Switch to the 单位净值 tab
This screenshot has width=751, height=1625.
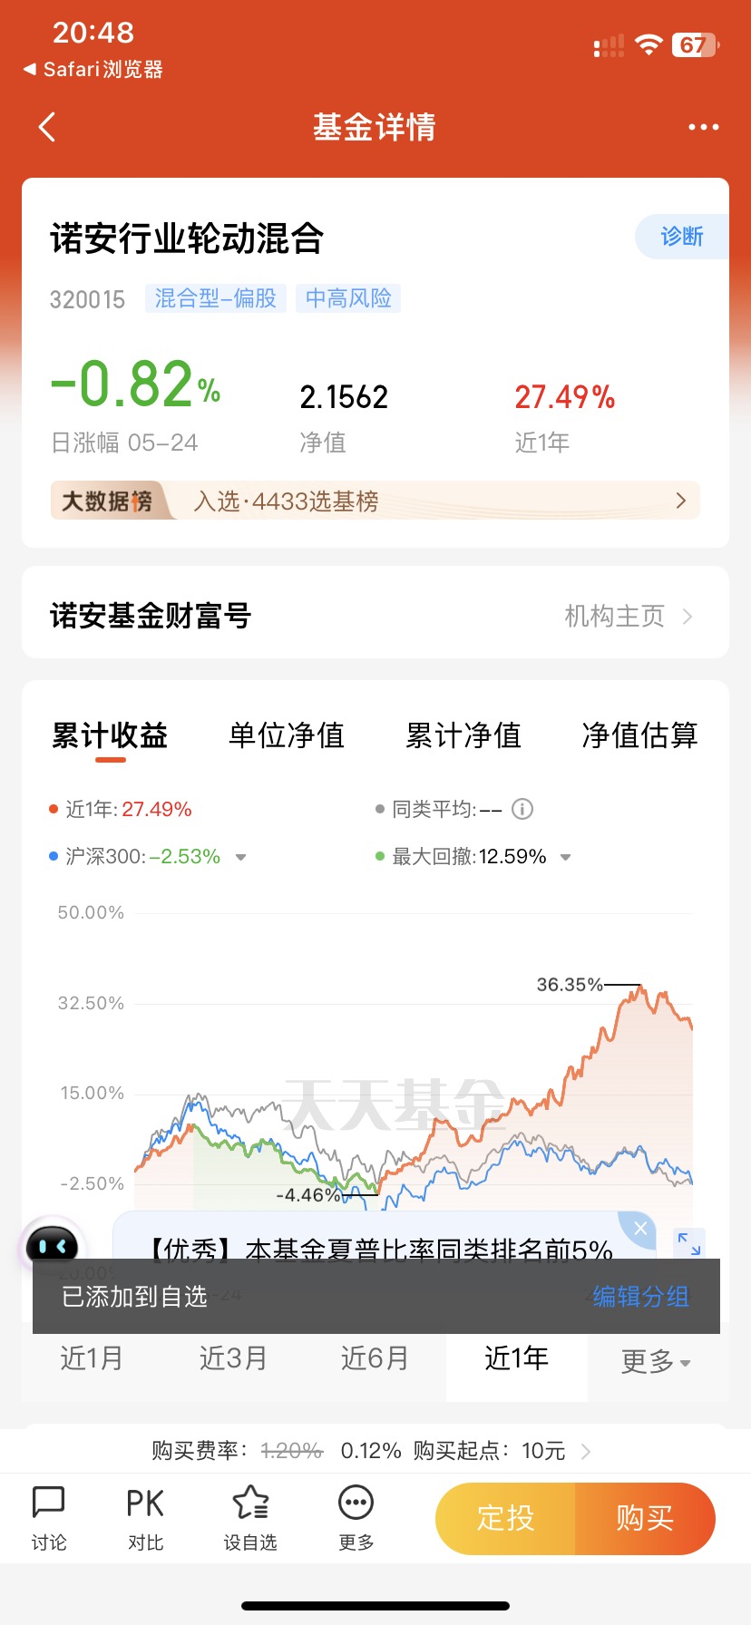[287, 735]
